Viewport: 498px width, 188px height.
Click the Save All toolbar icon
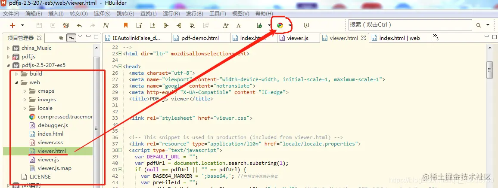click(53, 25)
